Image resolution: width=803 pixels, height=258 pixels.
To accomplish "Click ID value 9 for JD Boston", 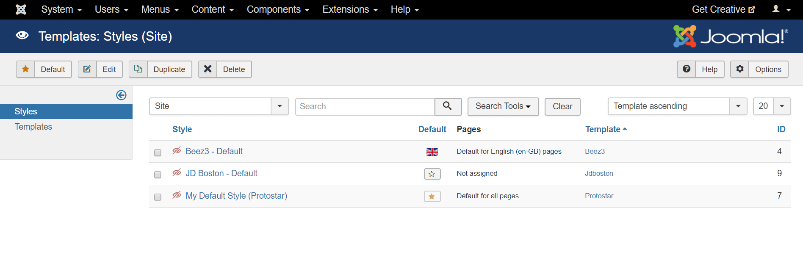I will pyautogui.click(x=779, y=173).
